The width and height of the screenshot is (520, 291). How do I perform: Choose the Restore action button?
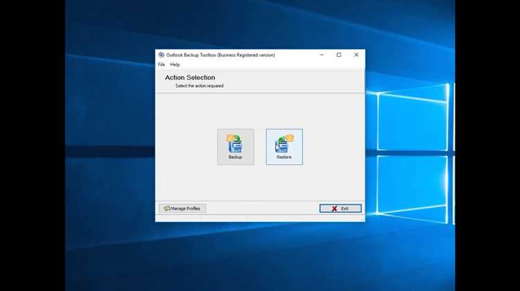point(284,147)
